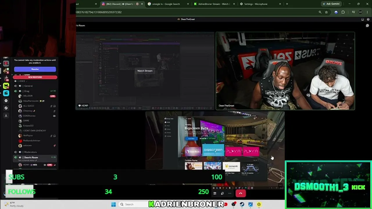Close the Settings - Microphone tab
Viewport: 372px width, 209px height.
pos(280,4)
